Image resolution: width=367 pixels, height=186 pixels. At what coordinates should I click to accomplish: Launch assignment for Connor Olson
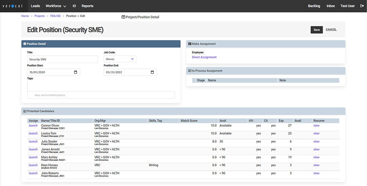point(33,126)
